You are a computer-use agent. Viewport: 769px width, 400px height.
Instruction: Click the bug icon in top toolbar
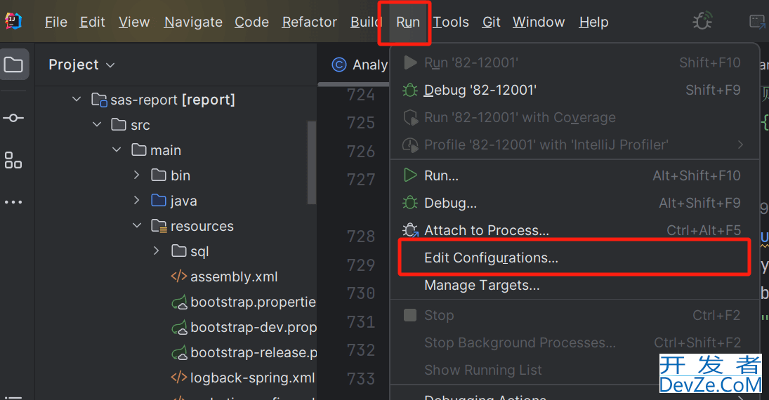pyautogui.click(x=702, y=22)
